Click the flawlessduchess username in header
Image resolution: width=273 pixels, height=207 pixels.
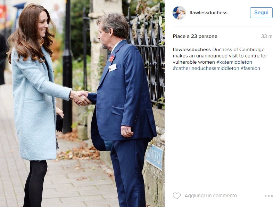pos(208,13)
